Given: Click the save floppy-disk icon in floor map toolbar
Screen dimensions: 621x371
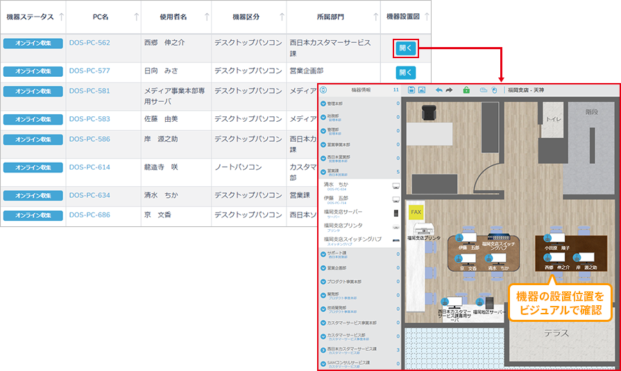Looking at the screenshot, I should [x=411, y=90].
